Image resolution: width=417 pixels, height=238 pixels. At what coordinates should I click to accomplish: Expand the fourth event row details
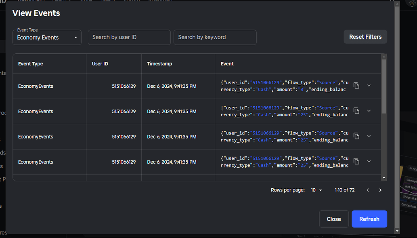369,161
